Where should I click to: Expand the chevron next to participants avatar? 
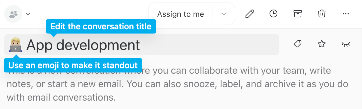pos(28,14)
